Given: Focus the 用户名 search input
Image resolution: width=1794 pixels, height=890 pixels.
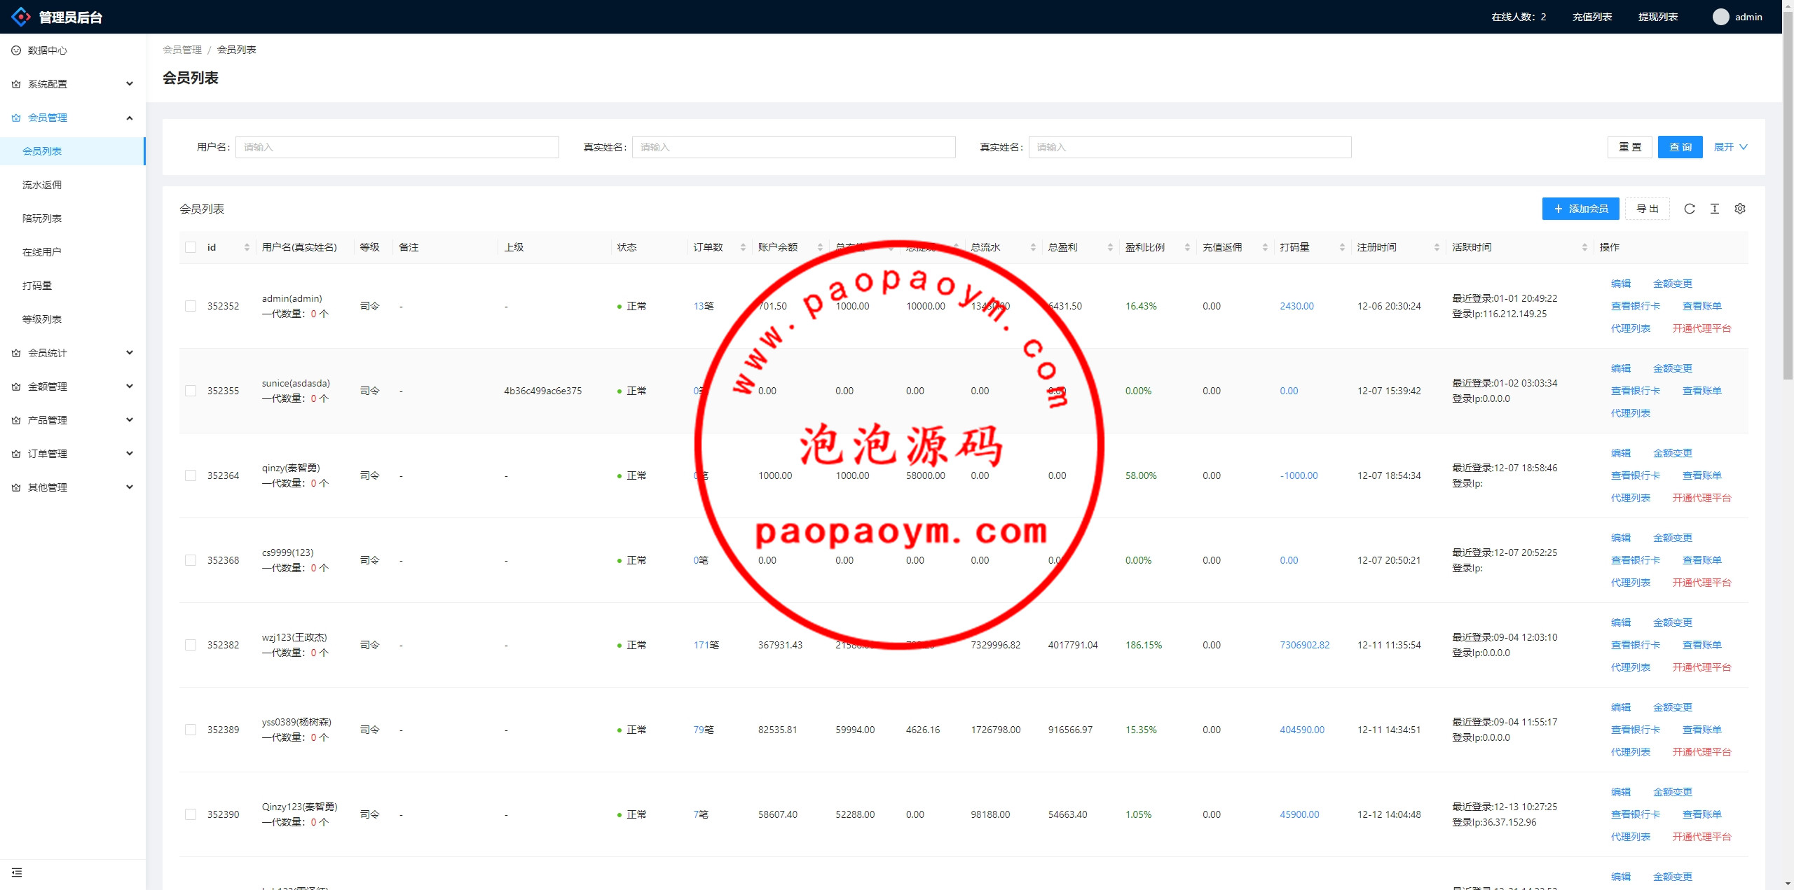Looking at the screenshot, I should pos(397,147).
